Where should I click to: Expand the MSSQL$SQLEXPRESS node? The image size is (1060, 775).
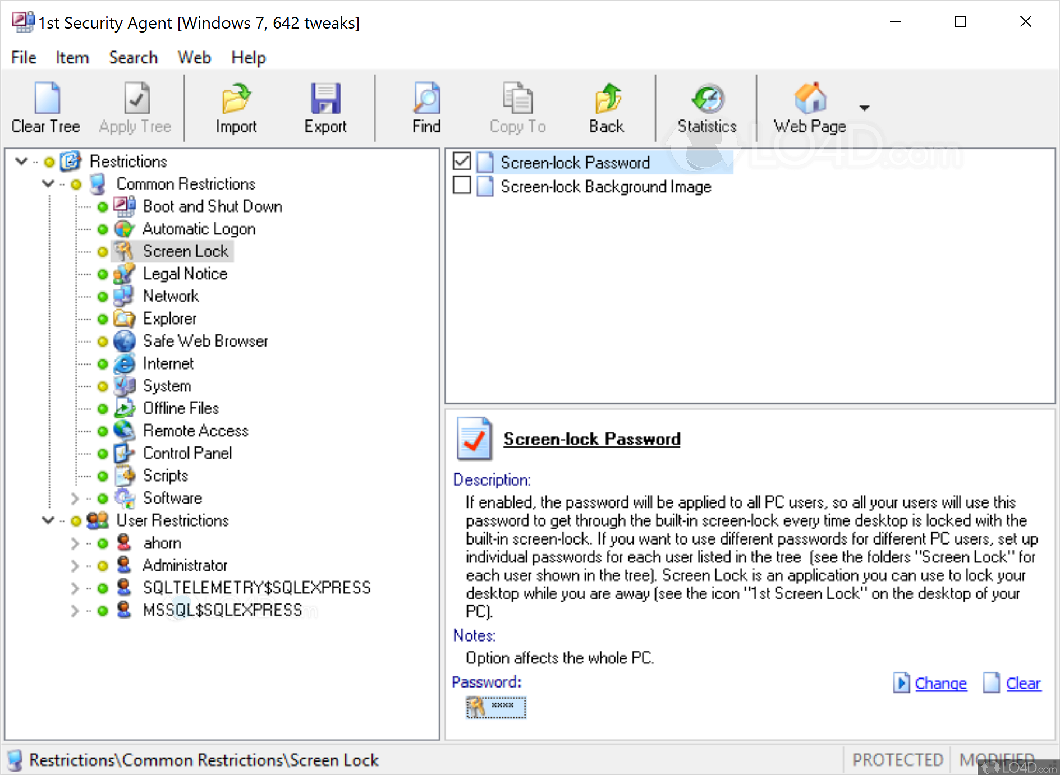pyautogui.click(x=75, y=610)
